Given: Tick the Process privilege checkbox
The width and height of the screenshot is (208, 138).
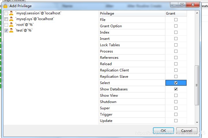Looking at the screenshot, I should pos(176,51).
